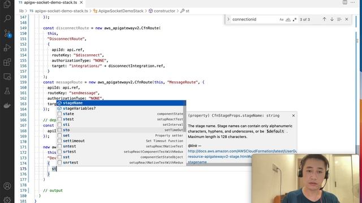The width and height of the screenshot is (362, 203).
Task: Open the Explorer view in activity bar
Action: click(x=7, y=4)
